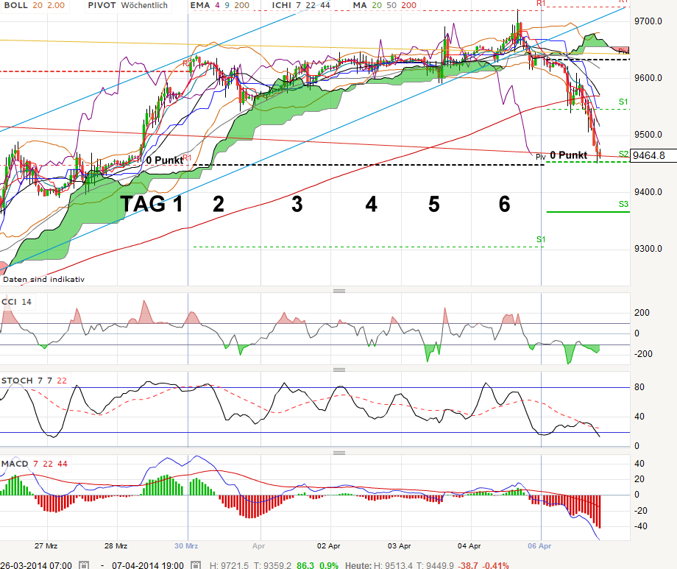Click the green S3 pivot level label
Screen dimensions: 677x569
[x=623, y=204]
